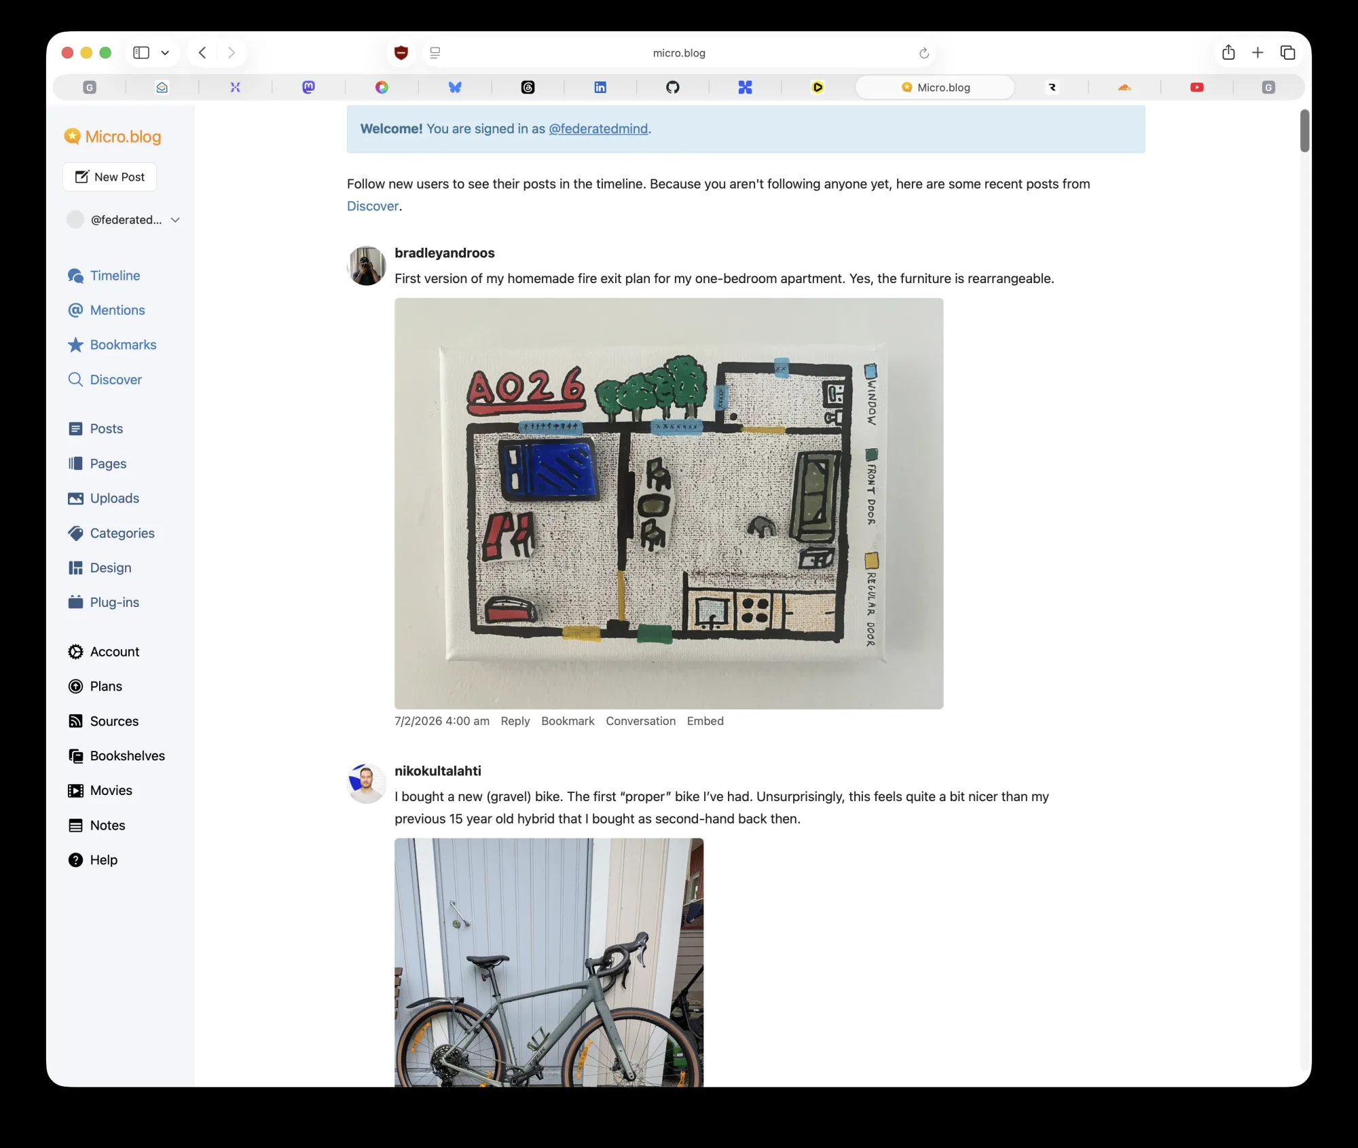Open the Plans page
Screen dimensions: 1358x1148
(95, 686)
